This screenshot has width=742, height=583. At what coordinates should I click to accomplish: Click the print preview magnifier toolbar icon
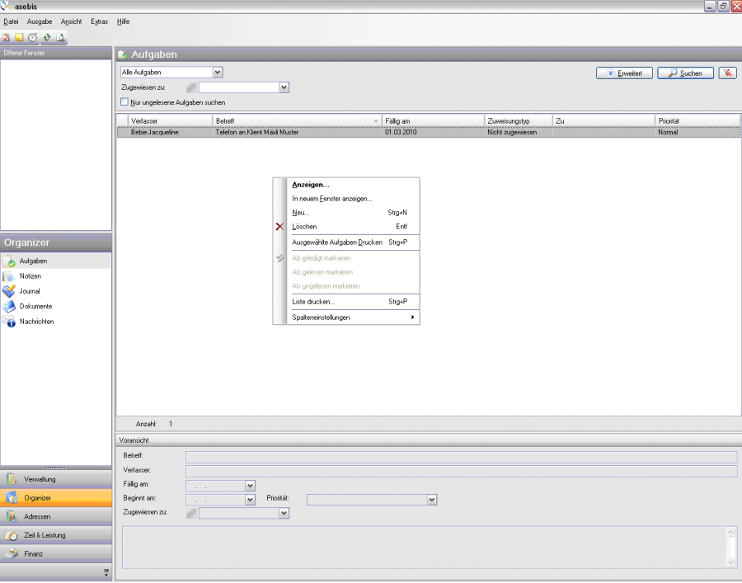coord(61,37)
